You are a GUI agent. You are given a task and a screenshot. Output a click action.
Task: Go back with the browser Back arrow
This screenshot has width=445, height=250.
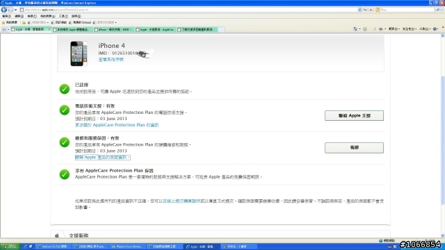pos(4,10)
